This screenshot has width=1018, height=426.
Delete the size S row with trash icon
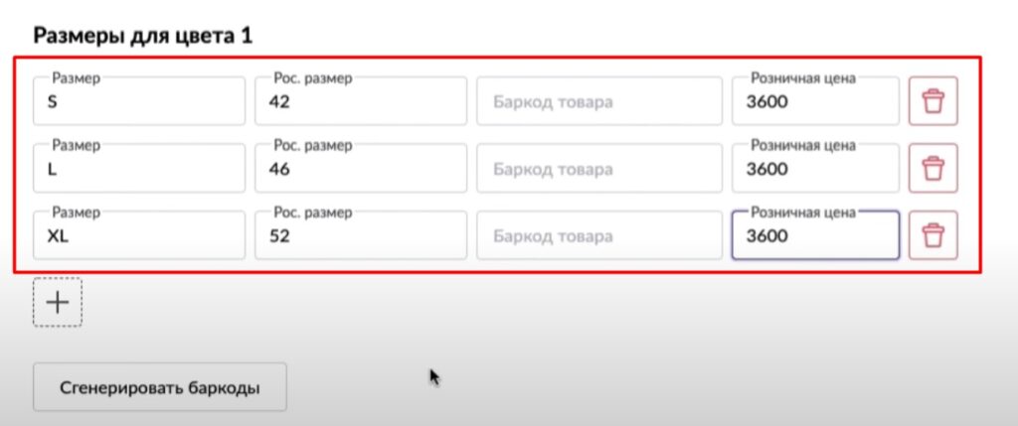(x=933, y=101)
